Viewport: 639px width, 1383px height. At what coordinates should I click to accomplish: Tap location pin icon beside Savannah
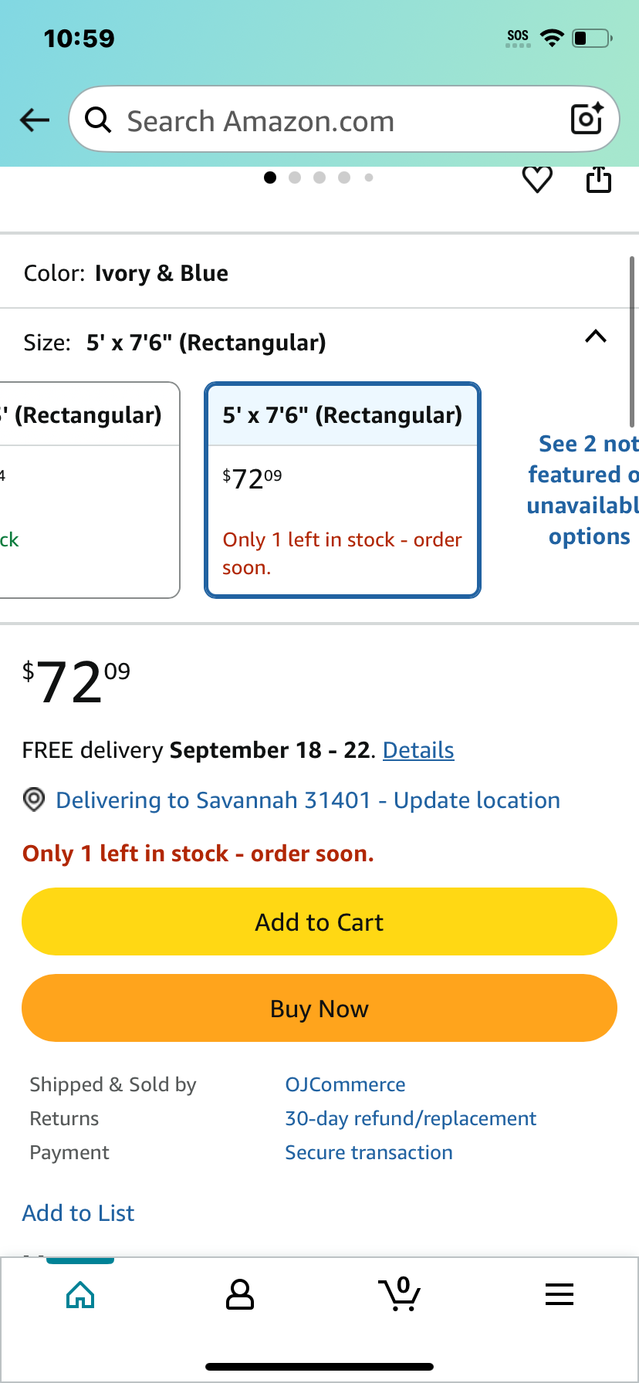[33, 800]
